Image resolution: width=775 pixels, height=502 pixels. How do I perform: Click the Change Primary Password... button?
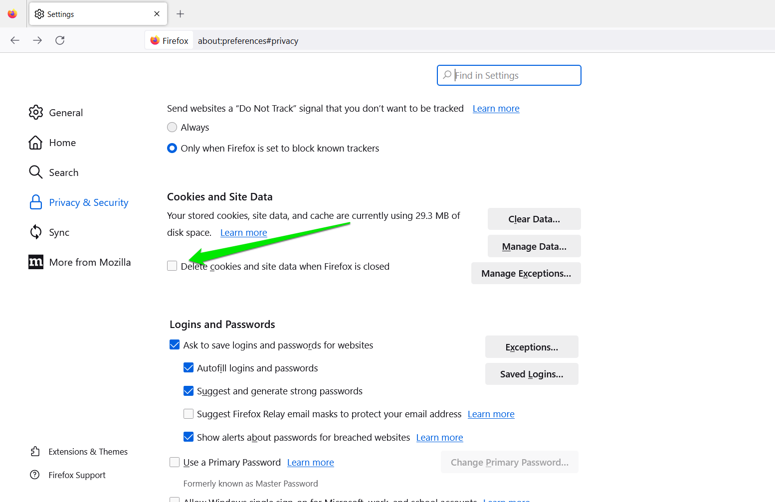[x=510, y=462]
